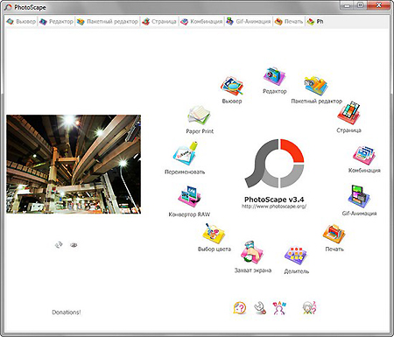Launch the Gif-Анимация circle icon
Viewport: 394px width, 337px height.
[359, 196]
